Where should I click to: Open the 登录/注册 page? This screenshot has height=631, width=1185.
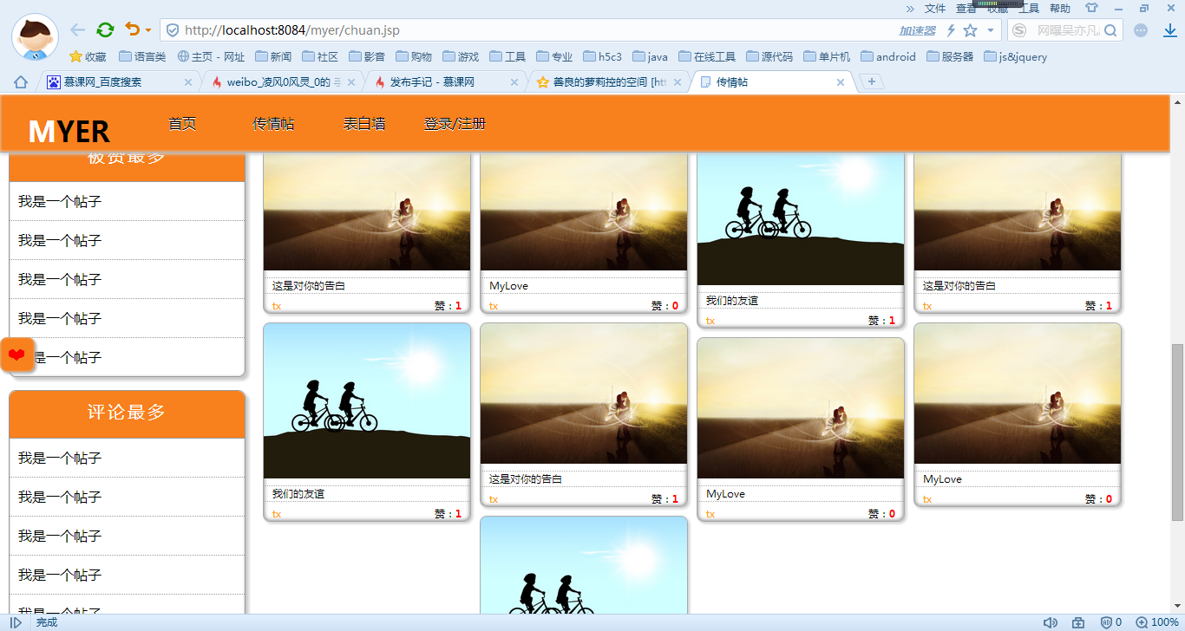pos(455,123)
